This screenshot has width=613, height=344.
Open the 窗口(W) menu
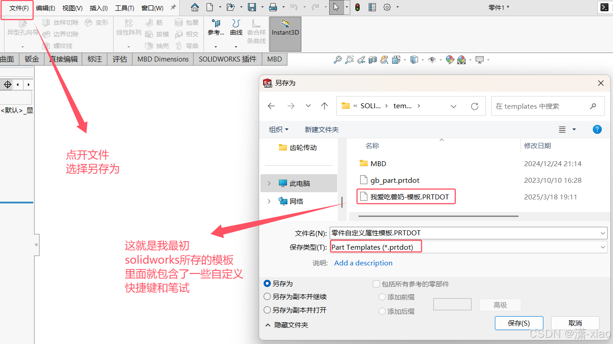(x=152, y=8)
